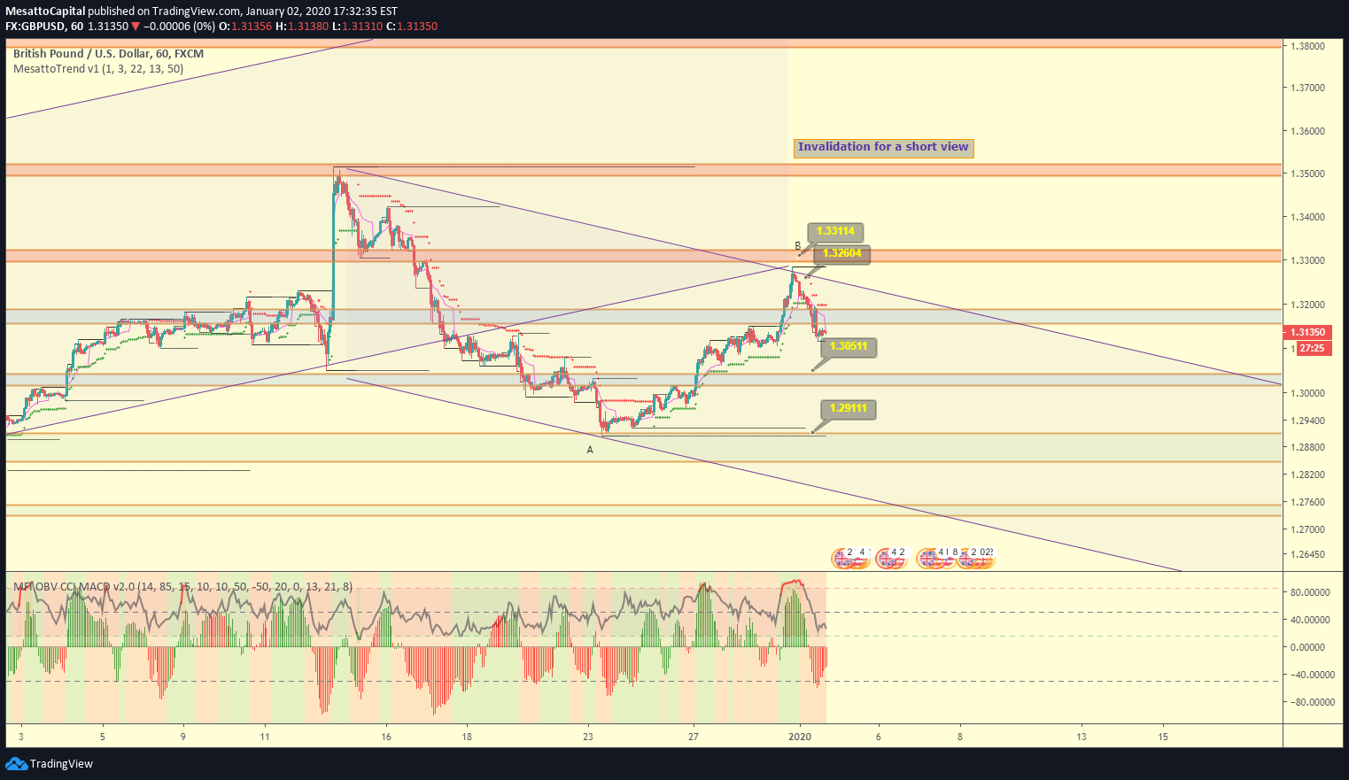Screen dimensions: 1349x780
Task: Click the L:1.31310 low value
Action: point(358,27)
